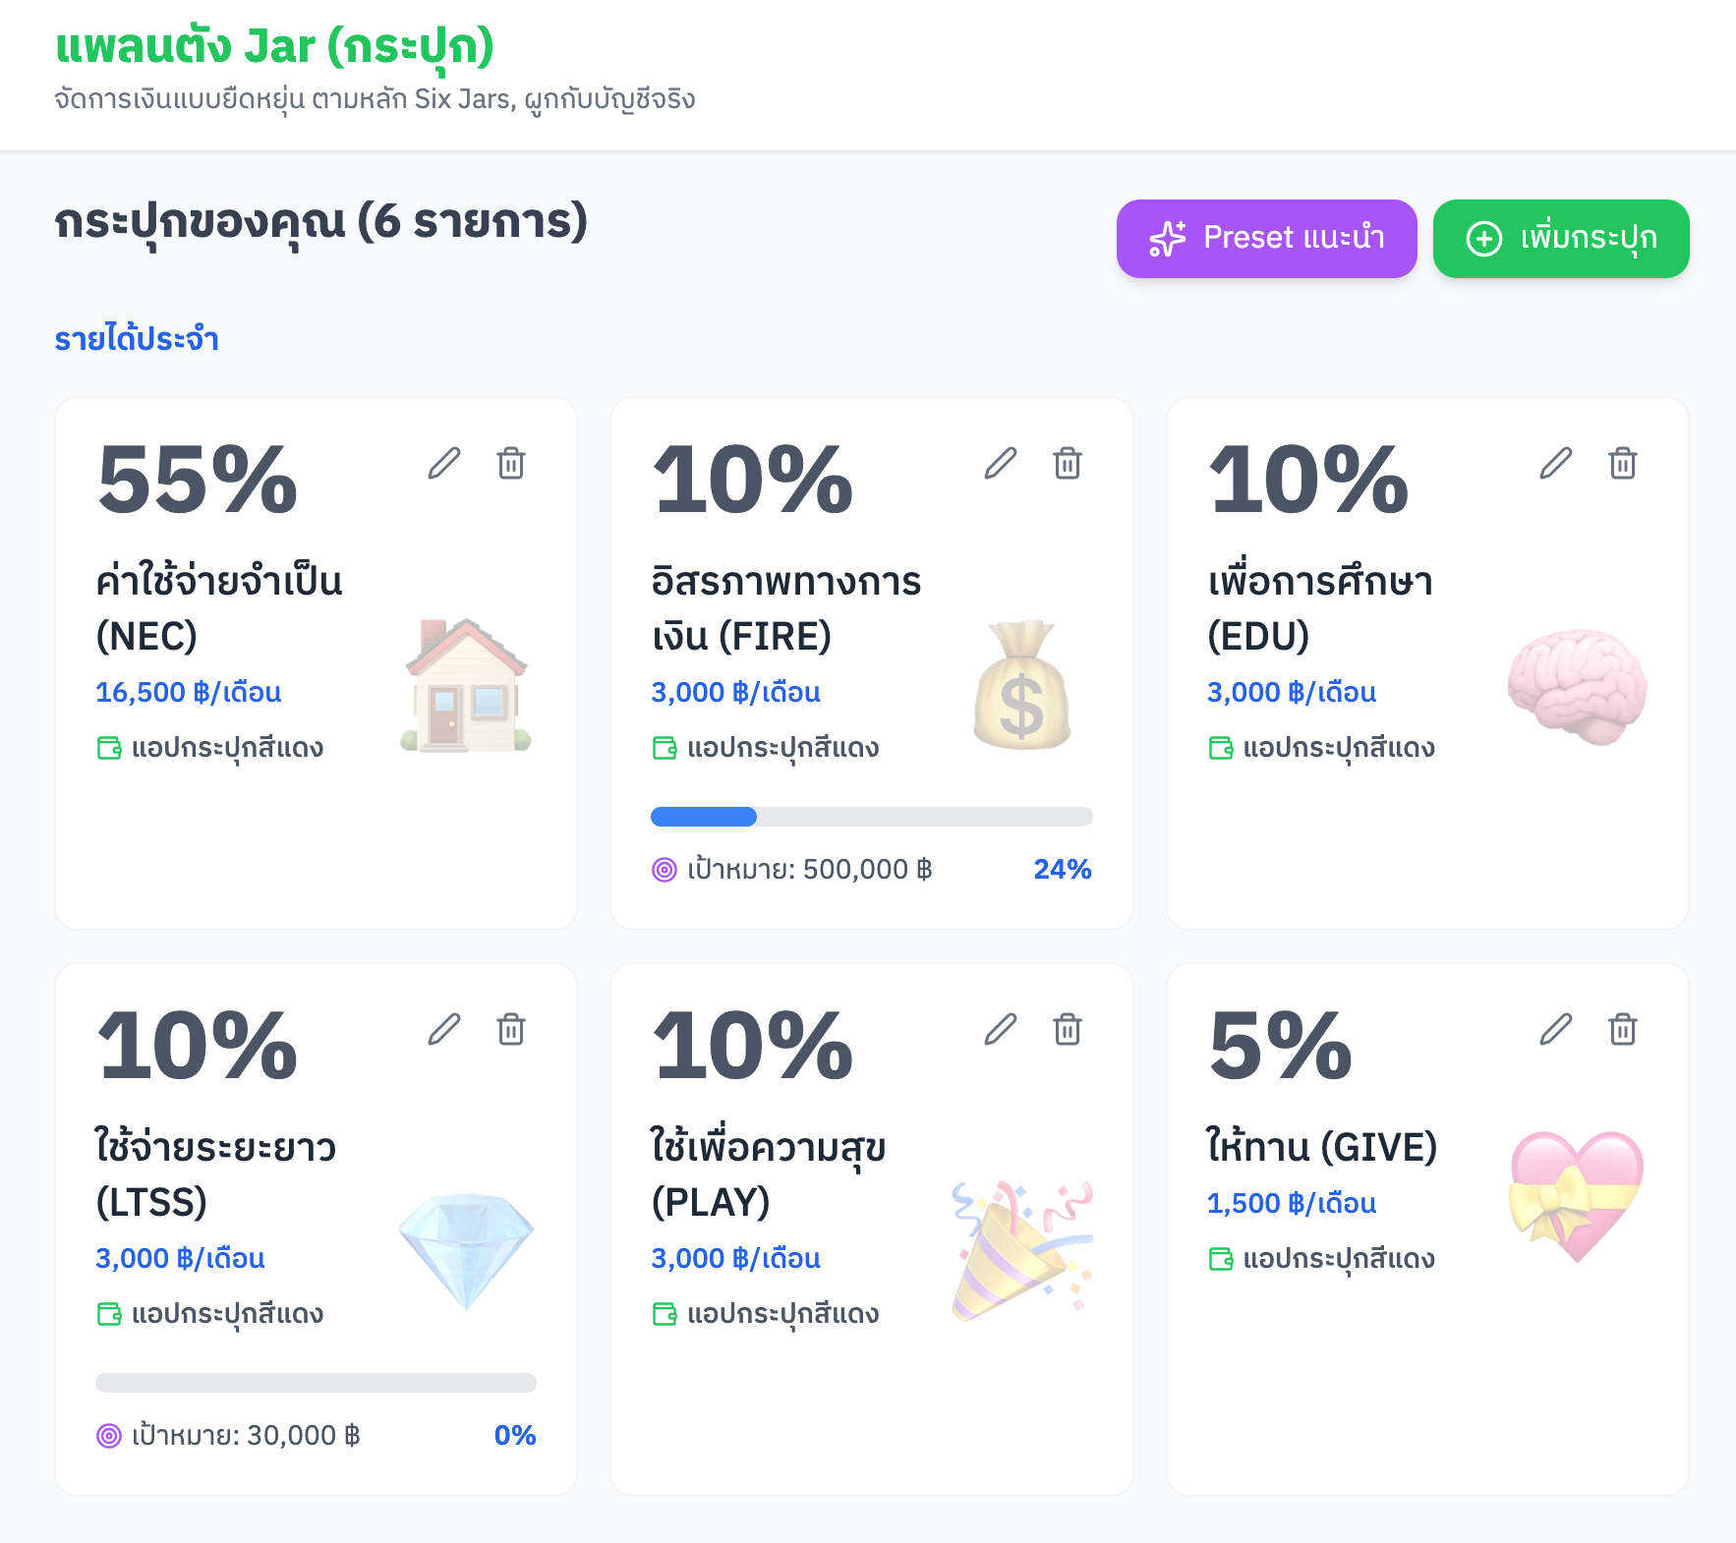Open Preset แนะนำ suggestions

pos(1266,238)
